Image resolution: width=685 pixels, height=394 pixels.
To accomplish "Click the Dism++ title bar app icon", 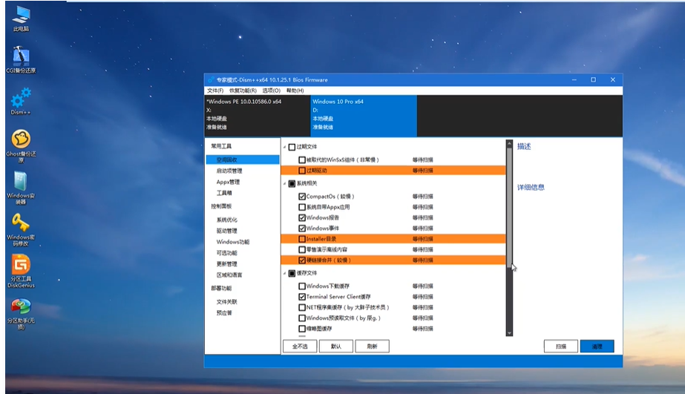I will click(x=211, y=80).
